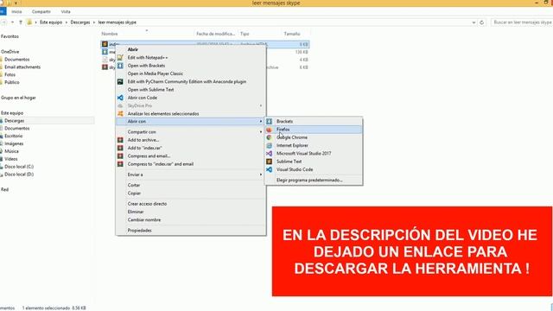Open the Vista ribbon tab

point(66,11)
